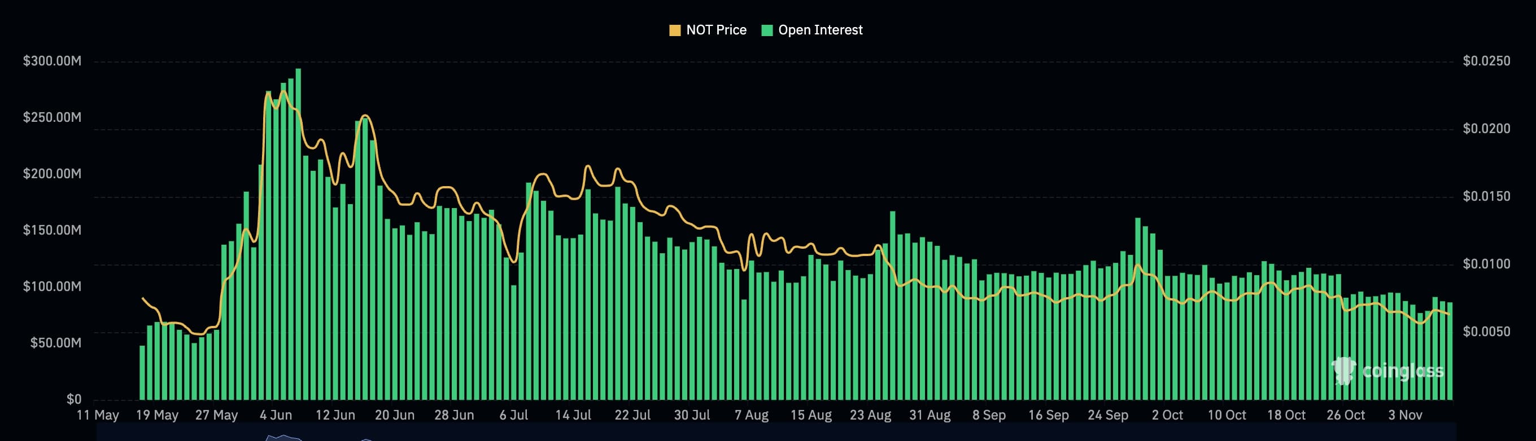Click the green Open Interest legend swatch
This screenshot has height=441, width=1536.
point(767,30)
